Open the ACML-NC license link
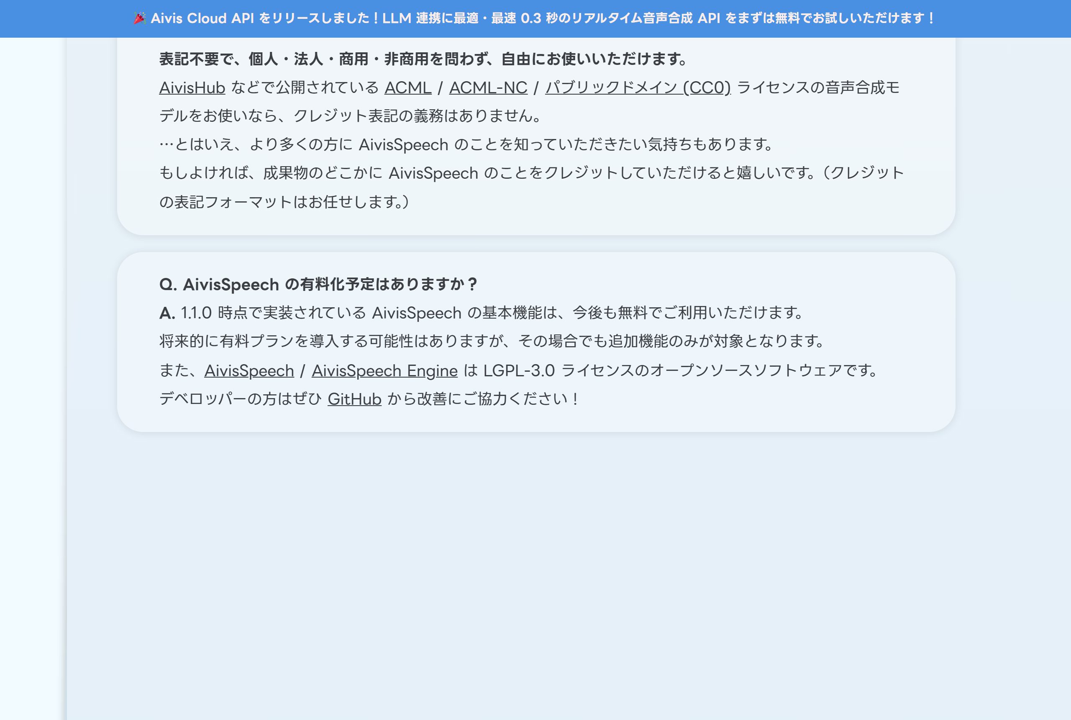1071x720 pixels. pyautogui.click(x=488, y=87)
